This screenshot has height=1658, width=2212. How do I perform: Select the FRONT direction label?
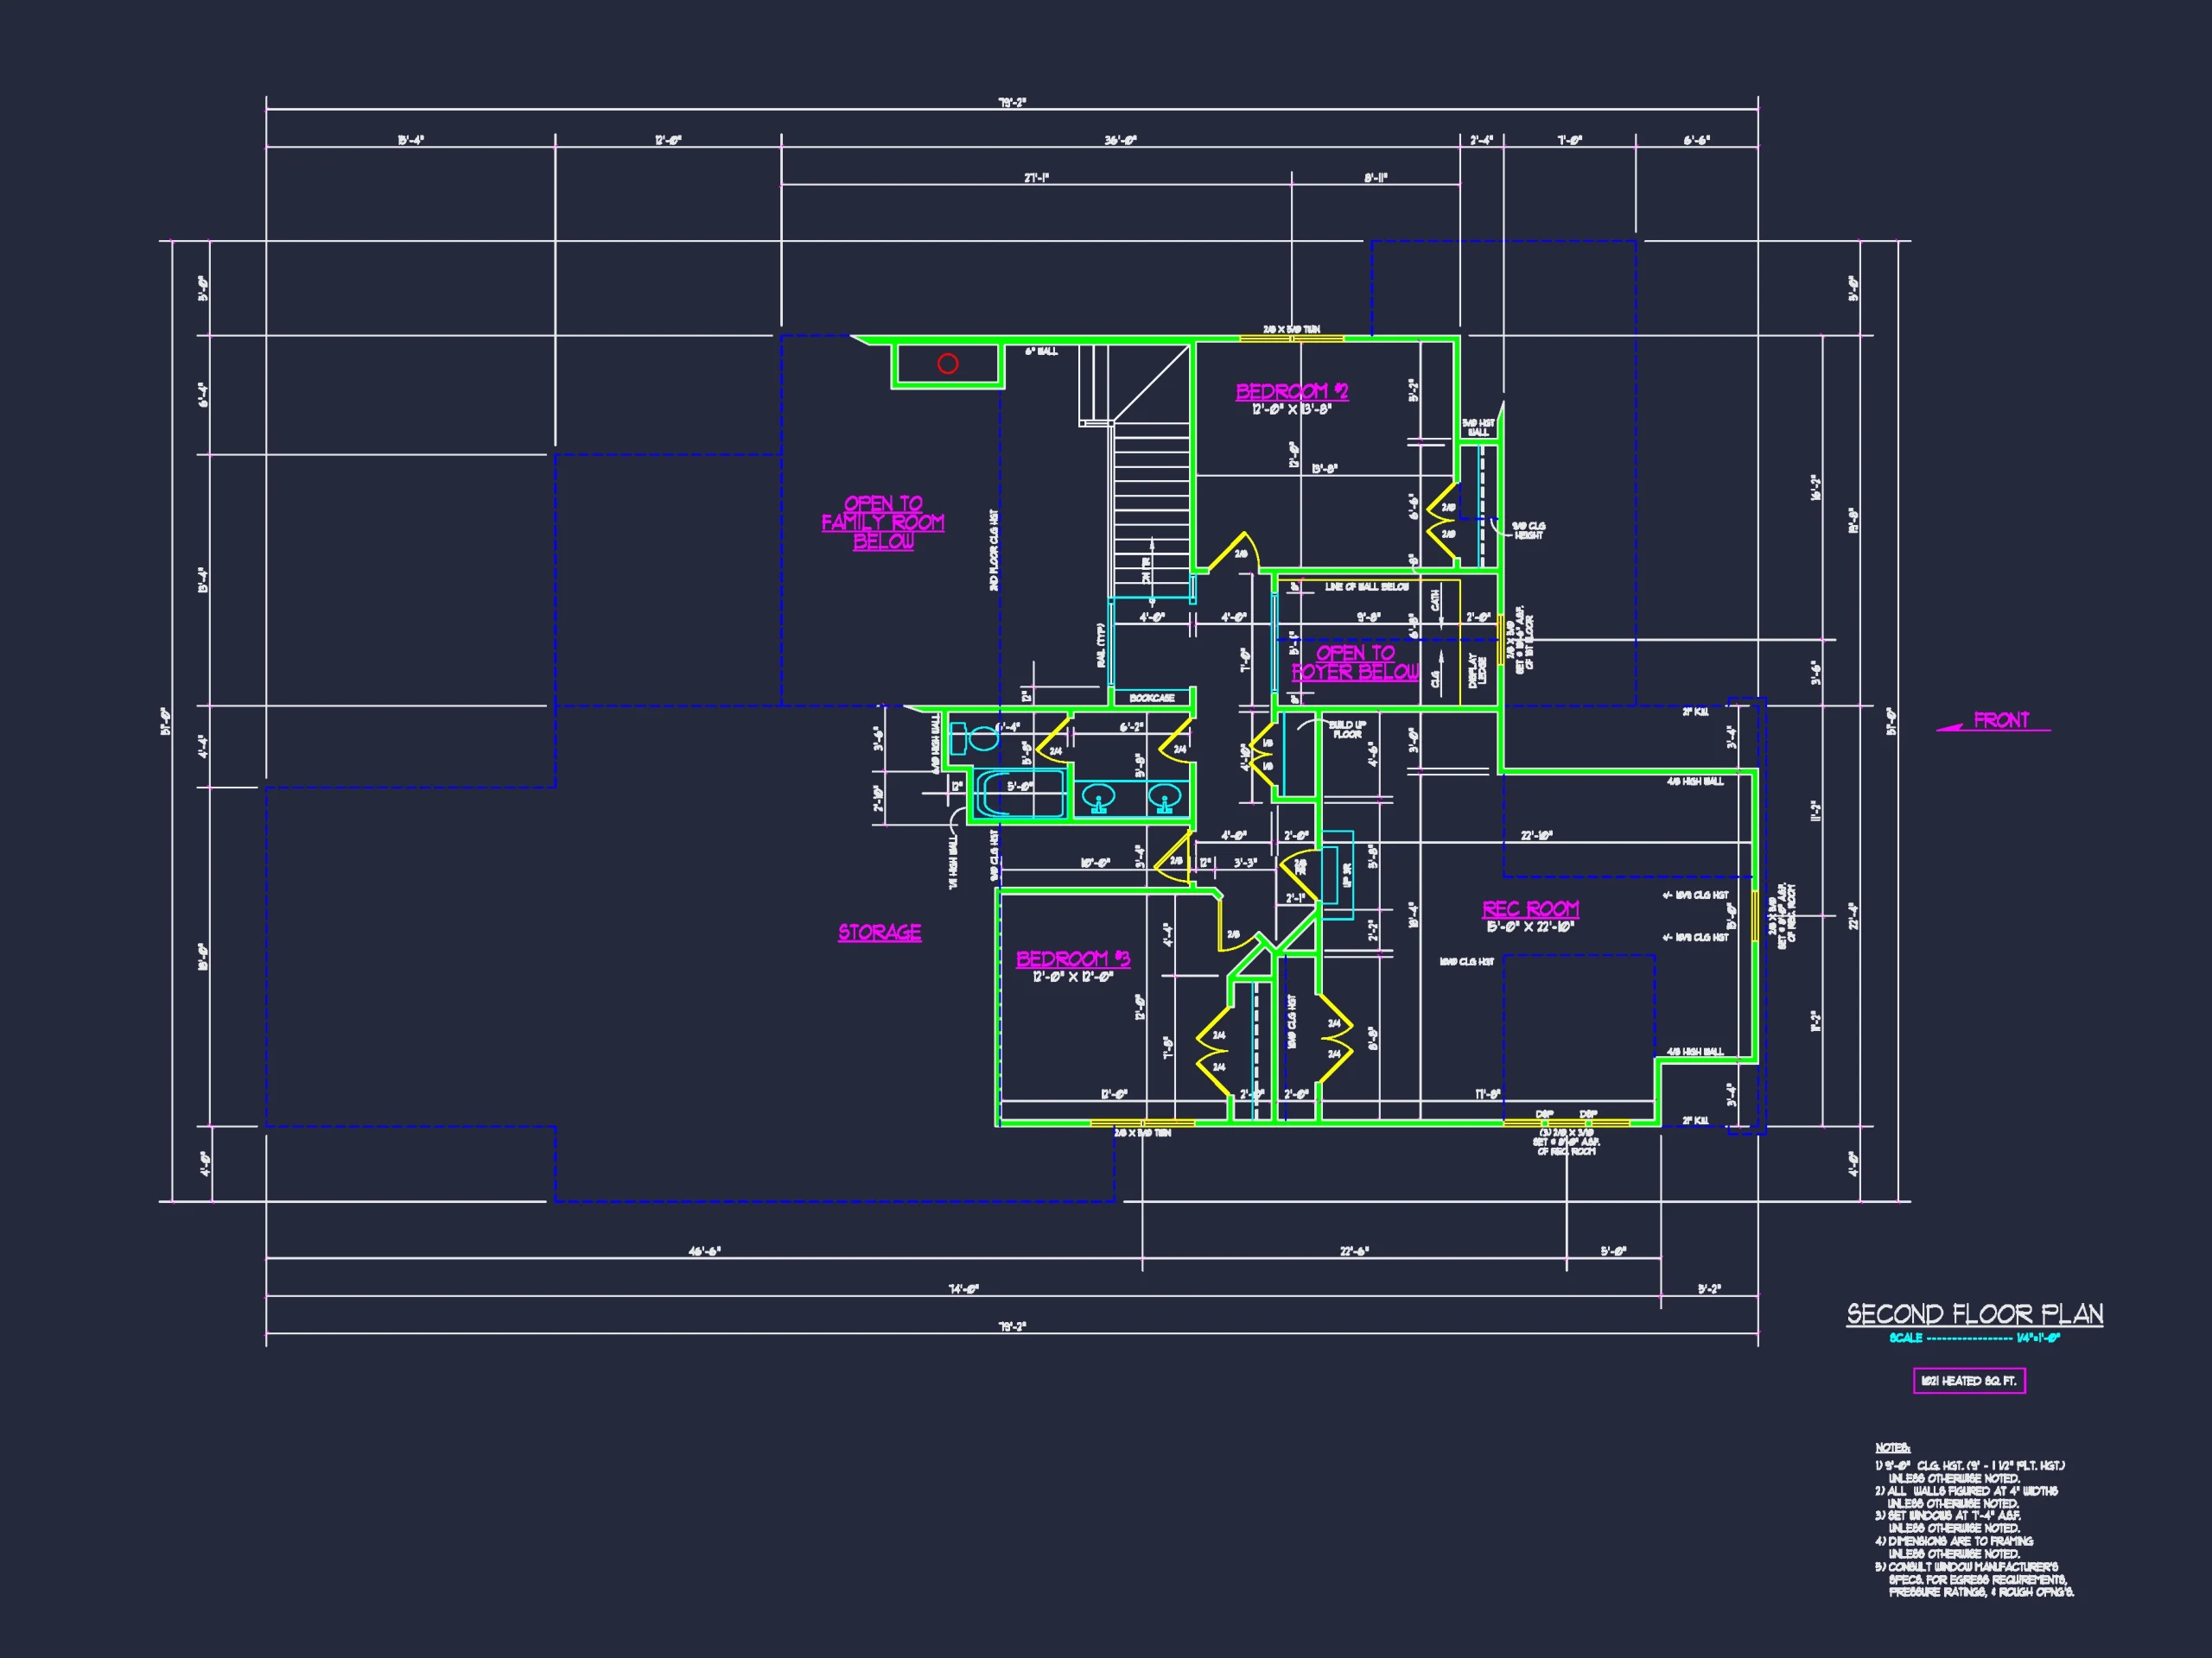coord(2001,720)
